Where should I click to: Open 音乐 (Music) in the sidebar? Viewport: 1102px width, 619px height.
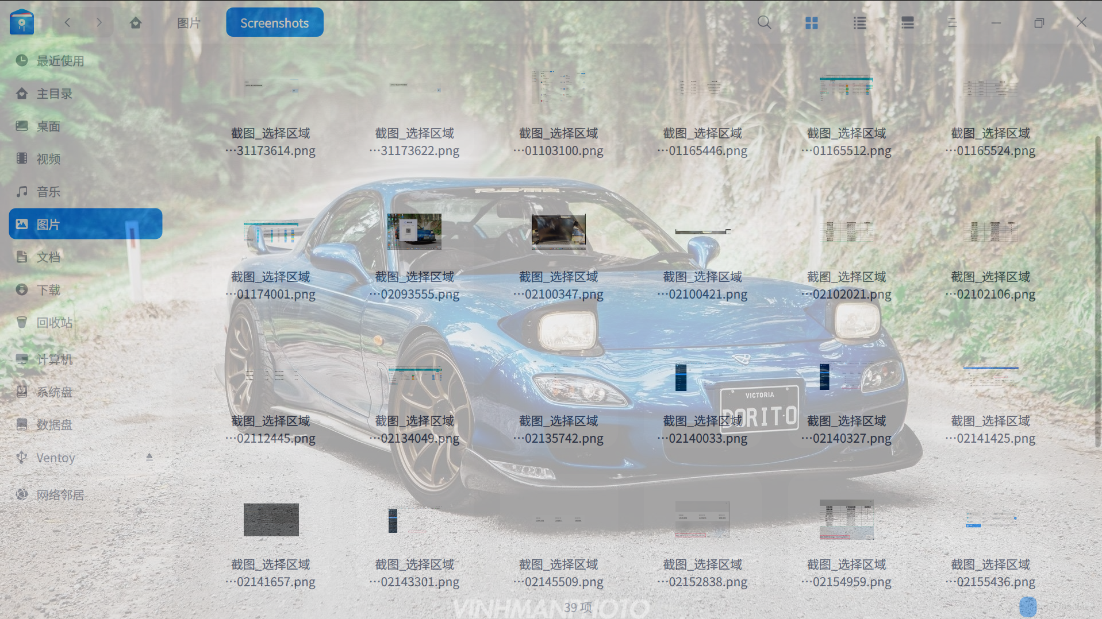pyautogui.click(x=86, y=192)
